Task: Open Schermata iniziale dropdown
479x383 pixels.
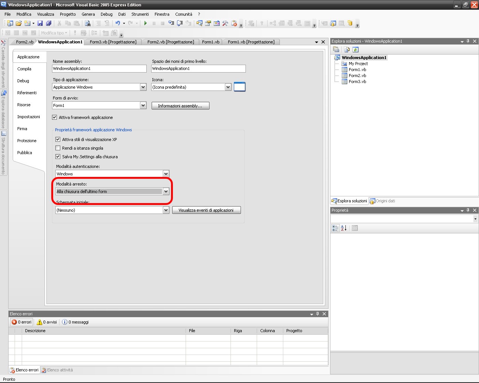Action: pos(166,210)
